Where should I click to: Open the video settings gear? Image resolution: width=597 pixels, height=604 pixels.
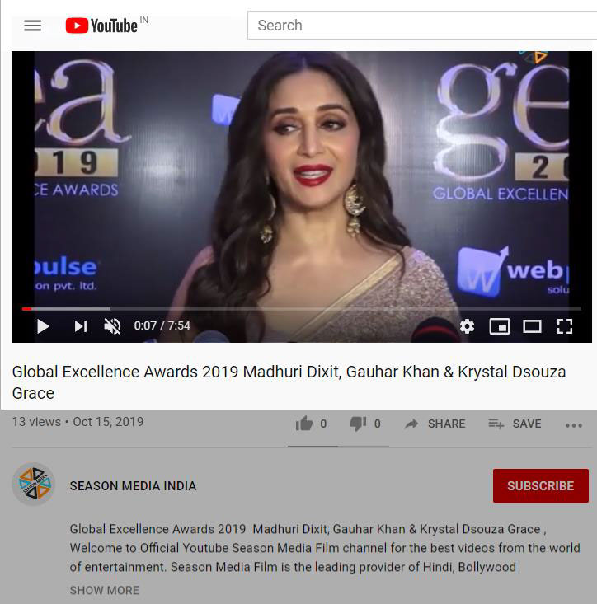467,326
